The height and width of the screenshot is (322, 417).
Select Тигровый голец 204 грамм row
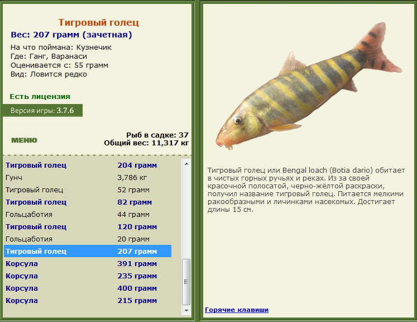[88, 165]
